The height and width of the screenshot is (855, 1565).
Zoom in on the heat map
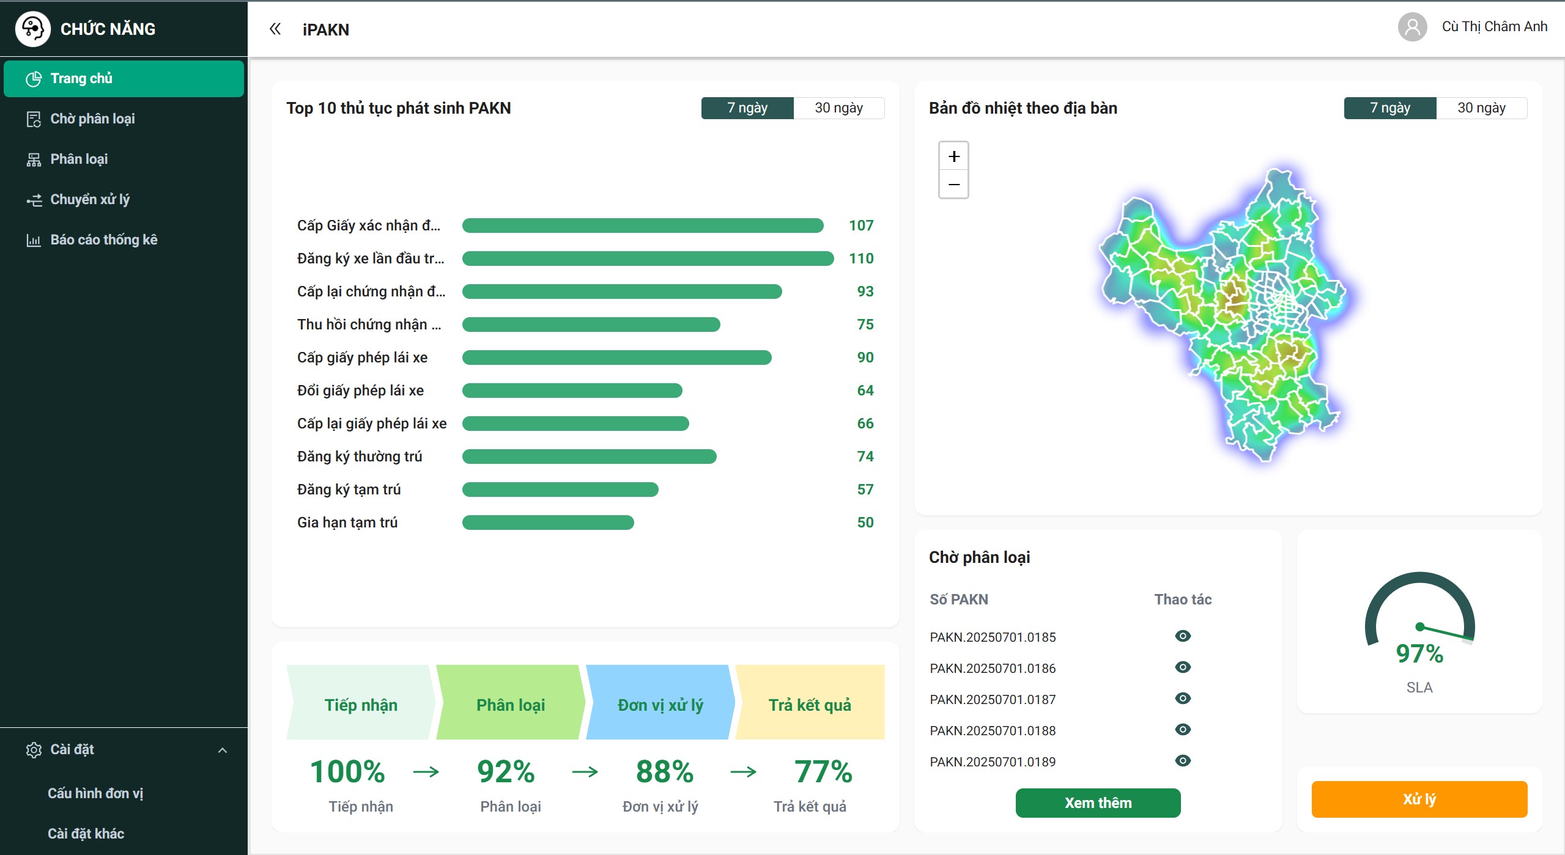point(953,156)
